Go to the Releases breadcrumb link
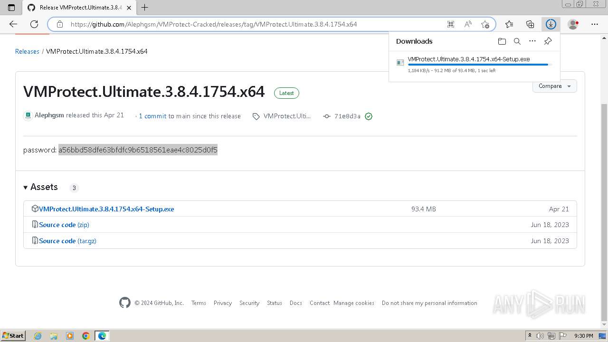The height and width of the screenshot is (342, 608). click(x=27, y=51)
